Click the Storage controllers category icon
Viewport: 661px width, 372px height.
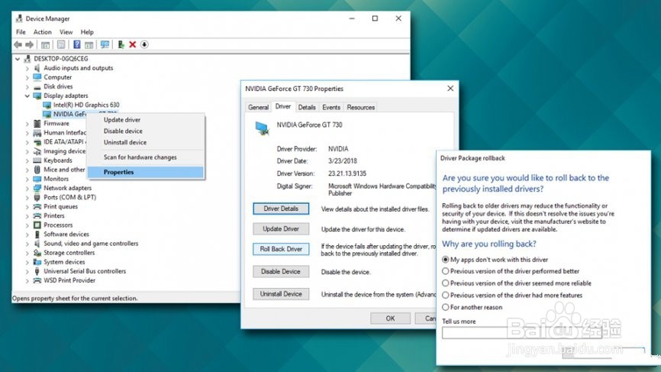tap(37, 253)
